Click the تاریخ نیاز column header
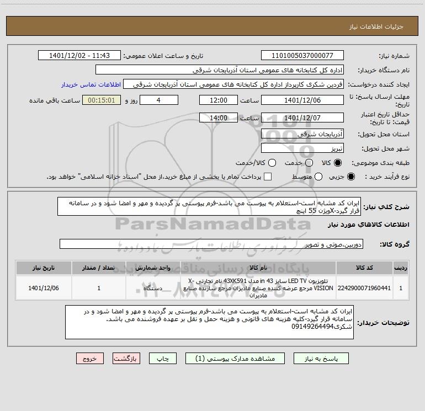Viewport: 425px width, 411px height. click(x=44, y=268)
